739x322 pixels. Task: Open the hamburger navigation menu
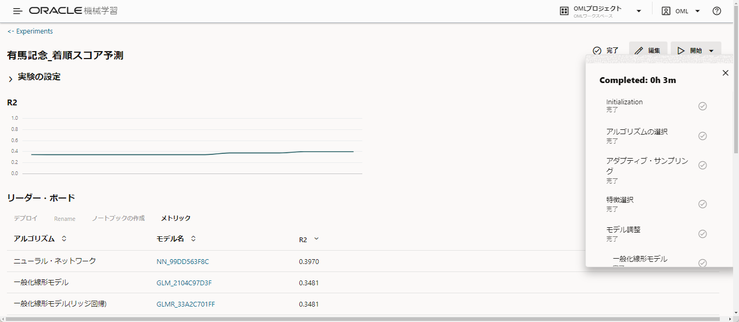click(x=18, y=11)
